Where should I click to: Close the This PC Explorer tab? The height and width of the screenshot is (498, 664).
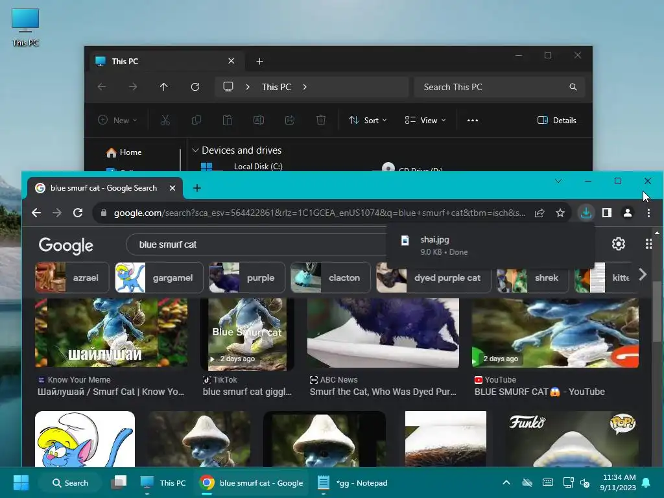tap(231, 61)
